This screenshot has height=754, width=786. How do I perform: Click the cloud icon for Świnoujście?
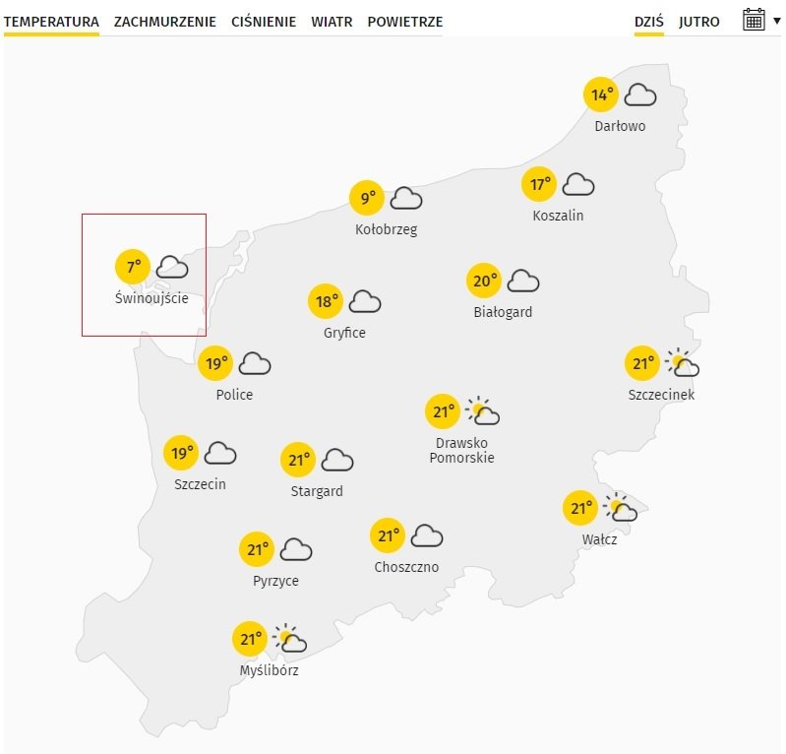click(172, 267)
